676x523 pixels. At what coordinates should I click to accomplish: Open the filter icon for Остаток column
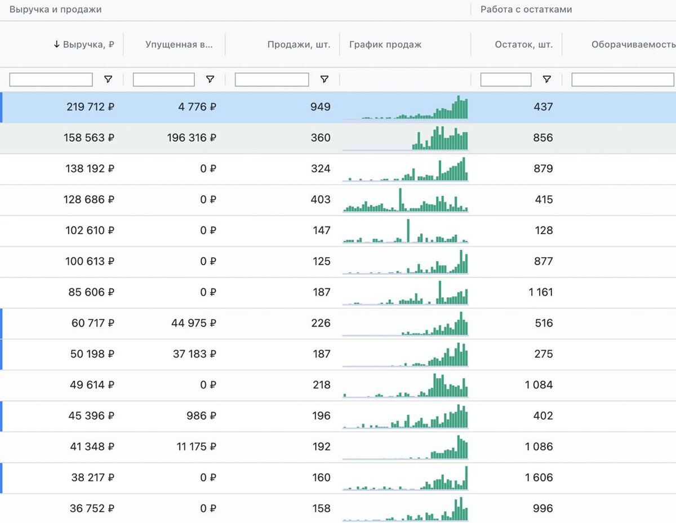tap(547, 79)
